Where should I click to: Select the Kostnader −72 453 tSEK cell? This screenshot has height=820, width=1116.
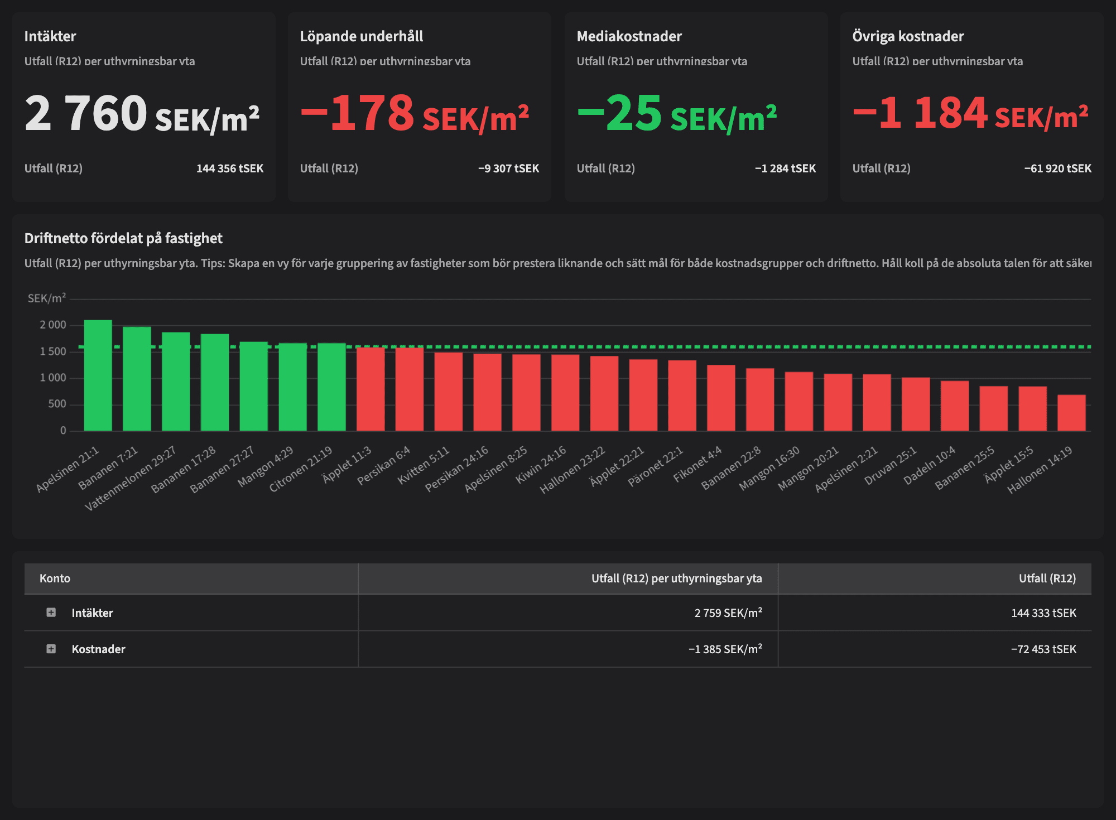coord(1043,649)
